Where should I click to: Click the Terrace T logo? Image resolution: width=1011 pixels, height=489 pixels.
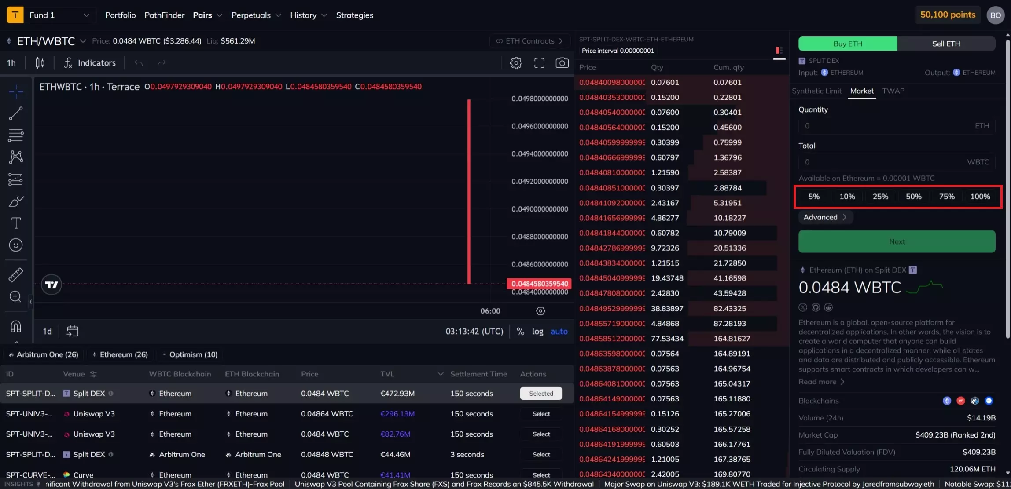15,15
